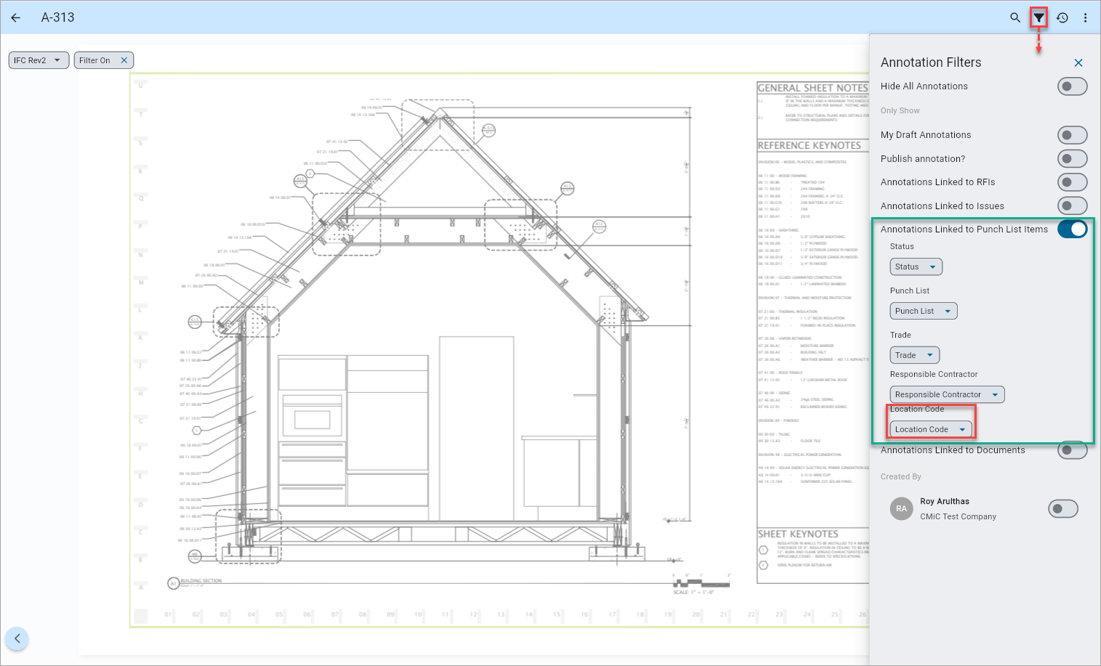
Task: Click the Roy Arulthas name
Action: (x=945, y=501)
